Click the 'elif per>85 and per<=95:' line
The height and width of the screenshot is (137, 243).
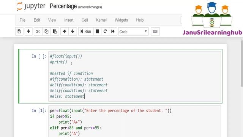pyautogui.click(x=76, y=128)
